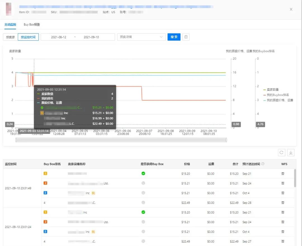Click the trash delete icon beside search
Viewport: 302px width, 246px height.
186,37
